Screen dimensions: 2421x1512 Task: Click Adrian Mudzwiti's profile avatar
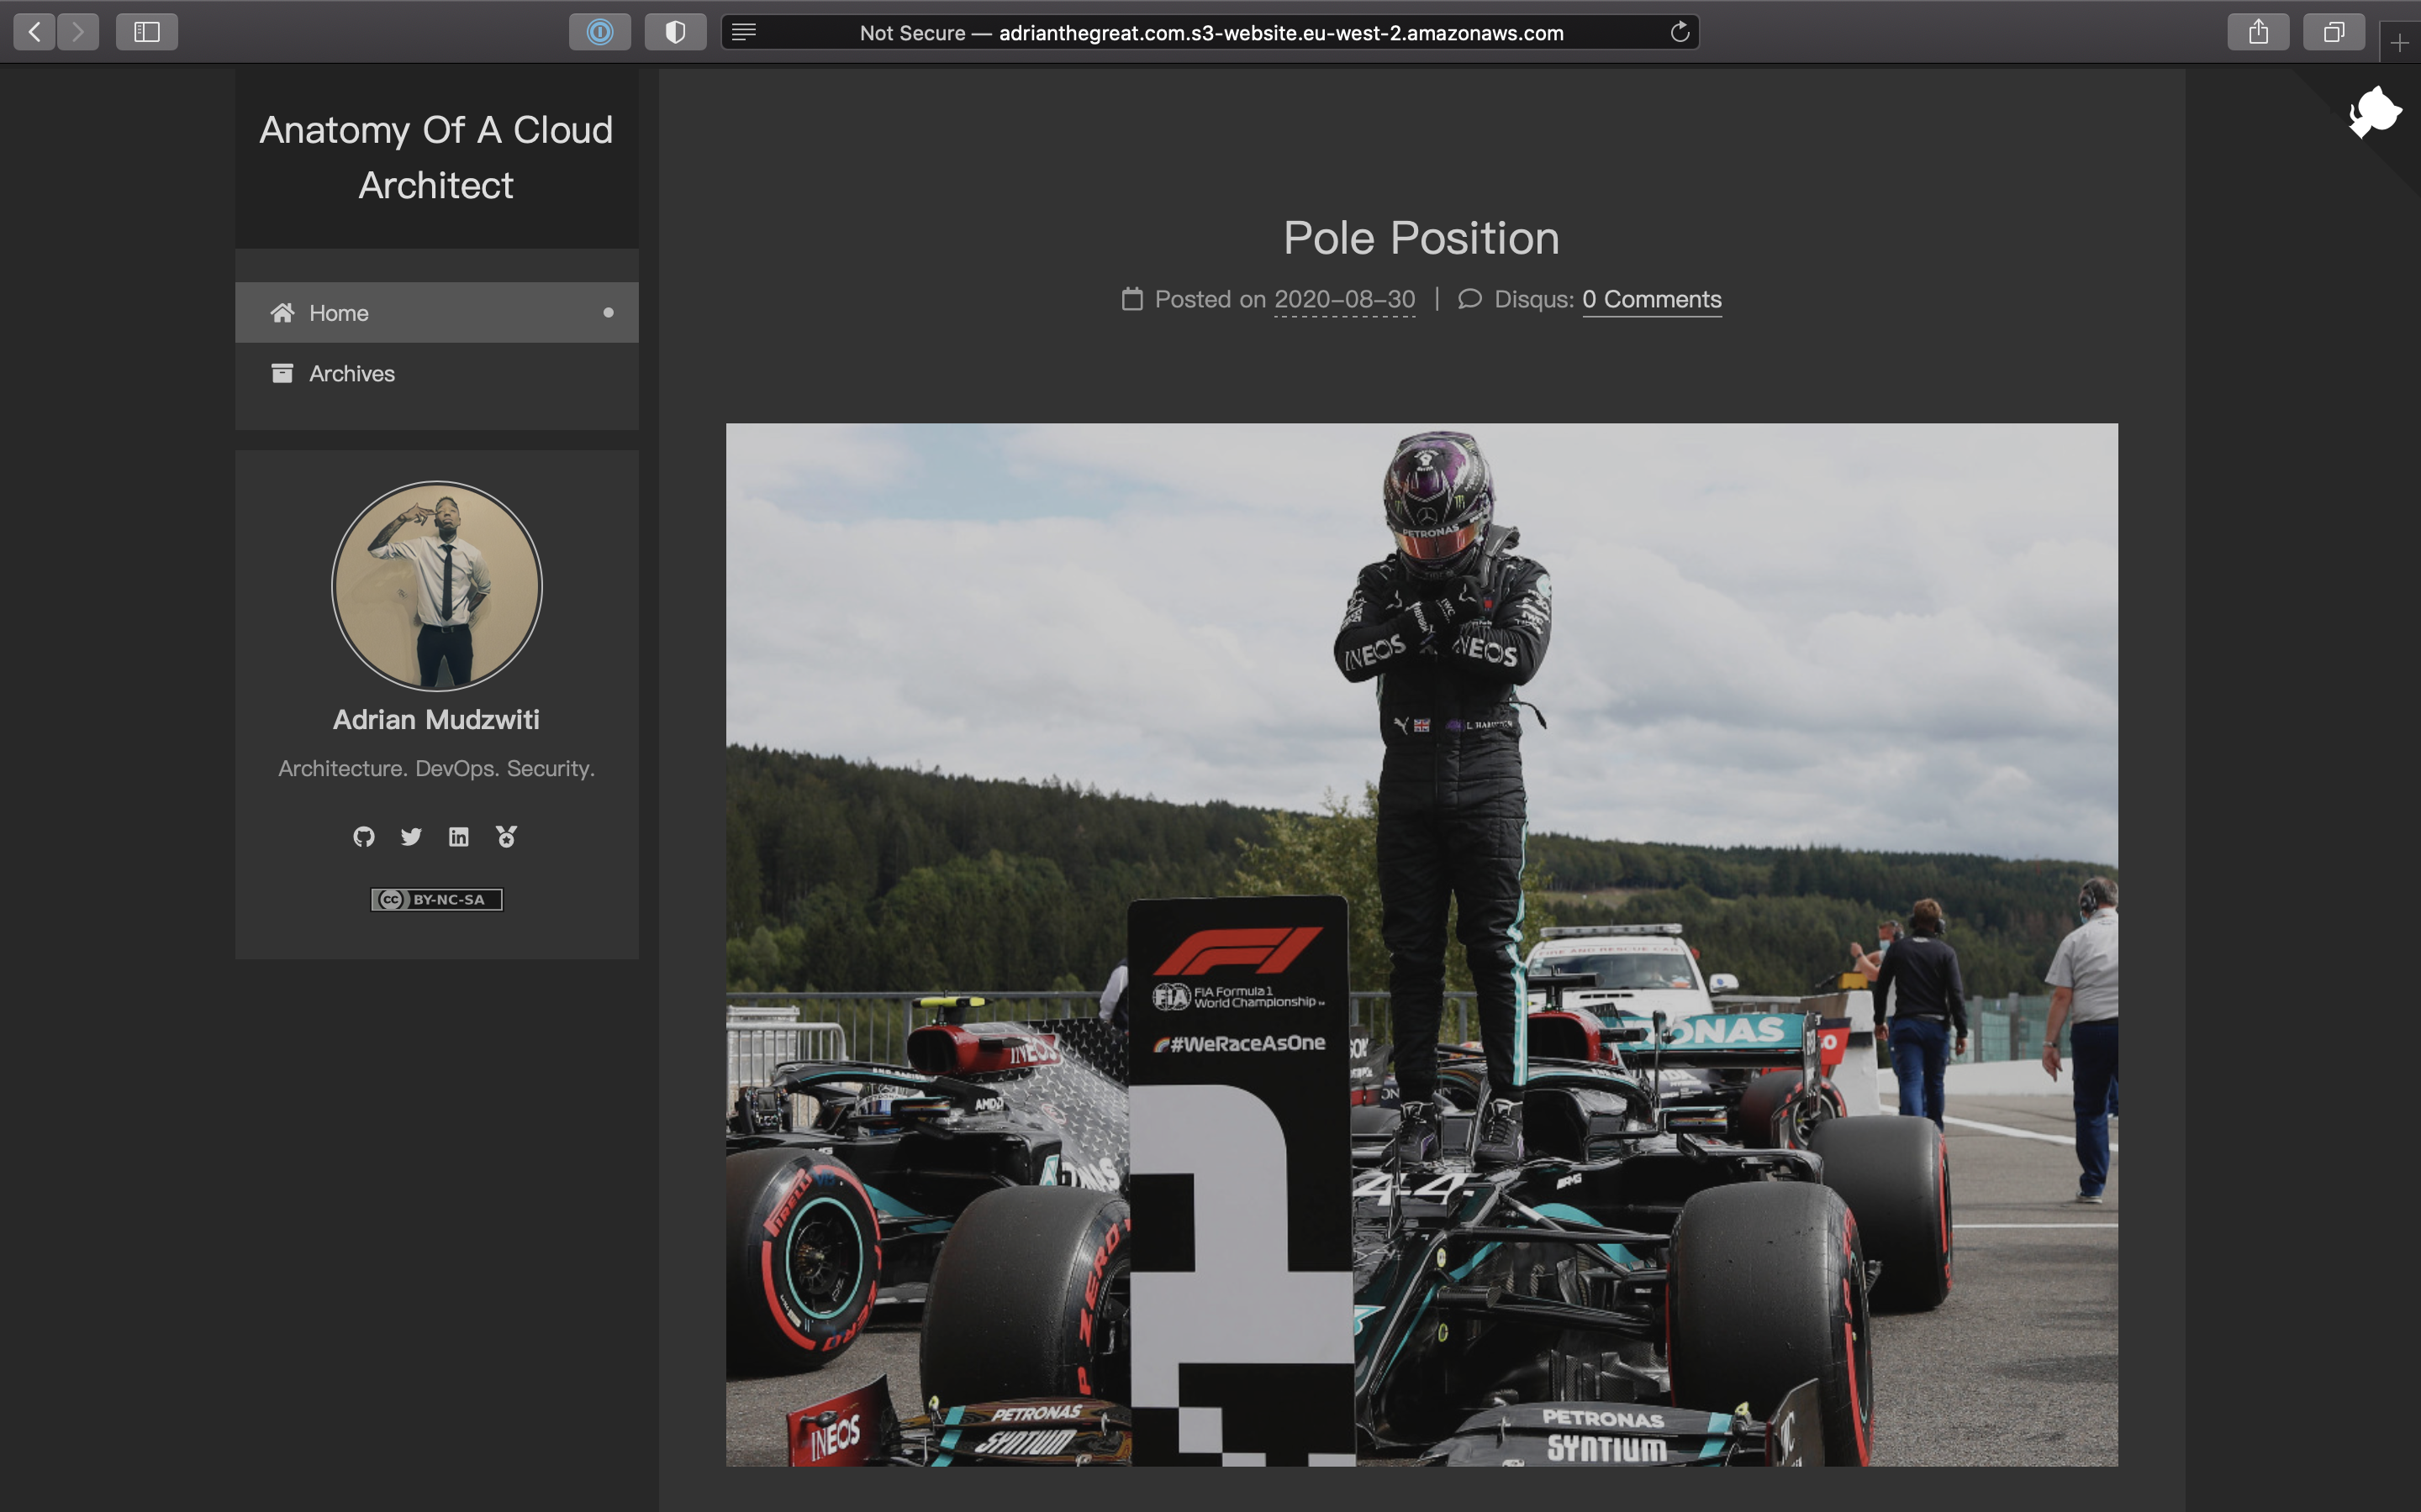tap(436, 586)
